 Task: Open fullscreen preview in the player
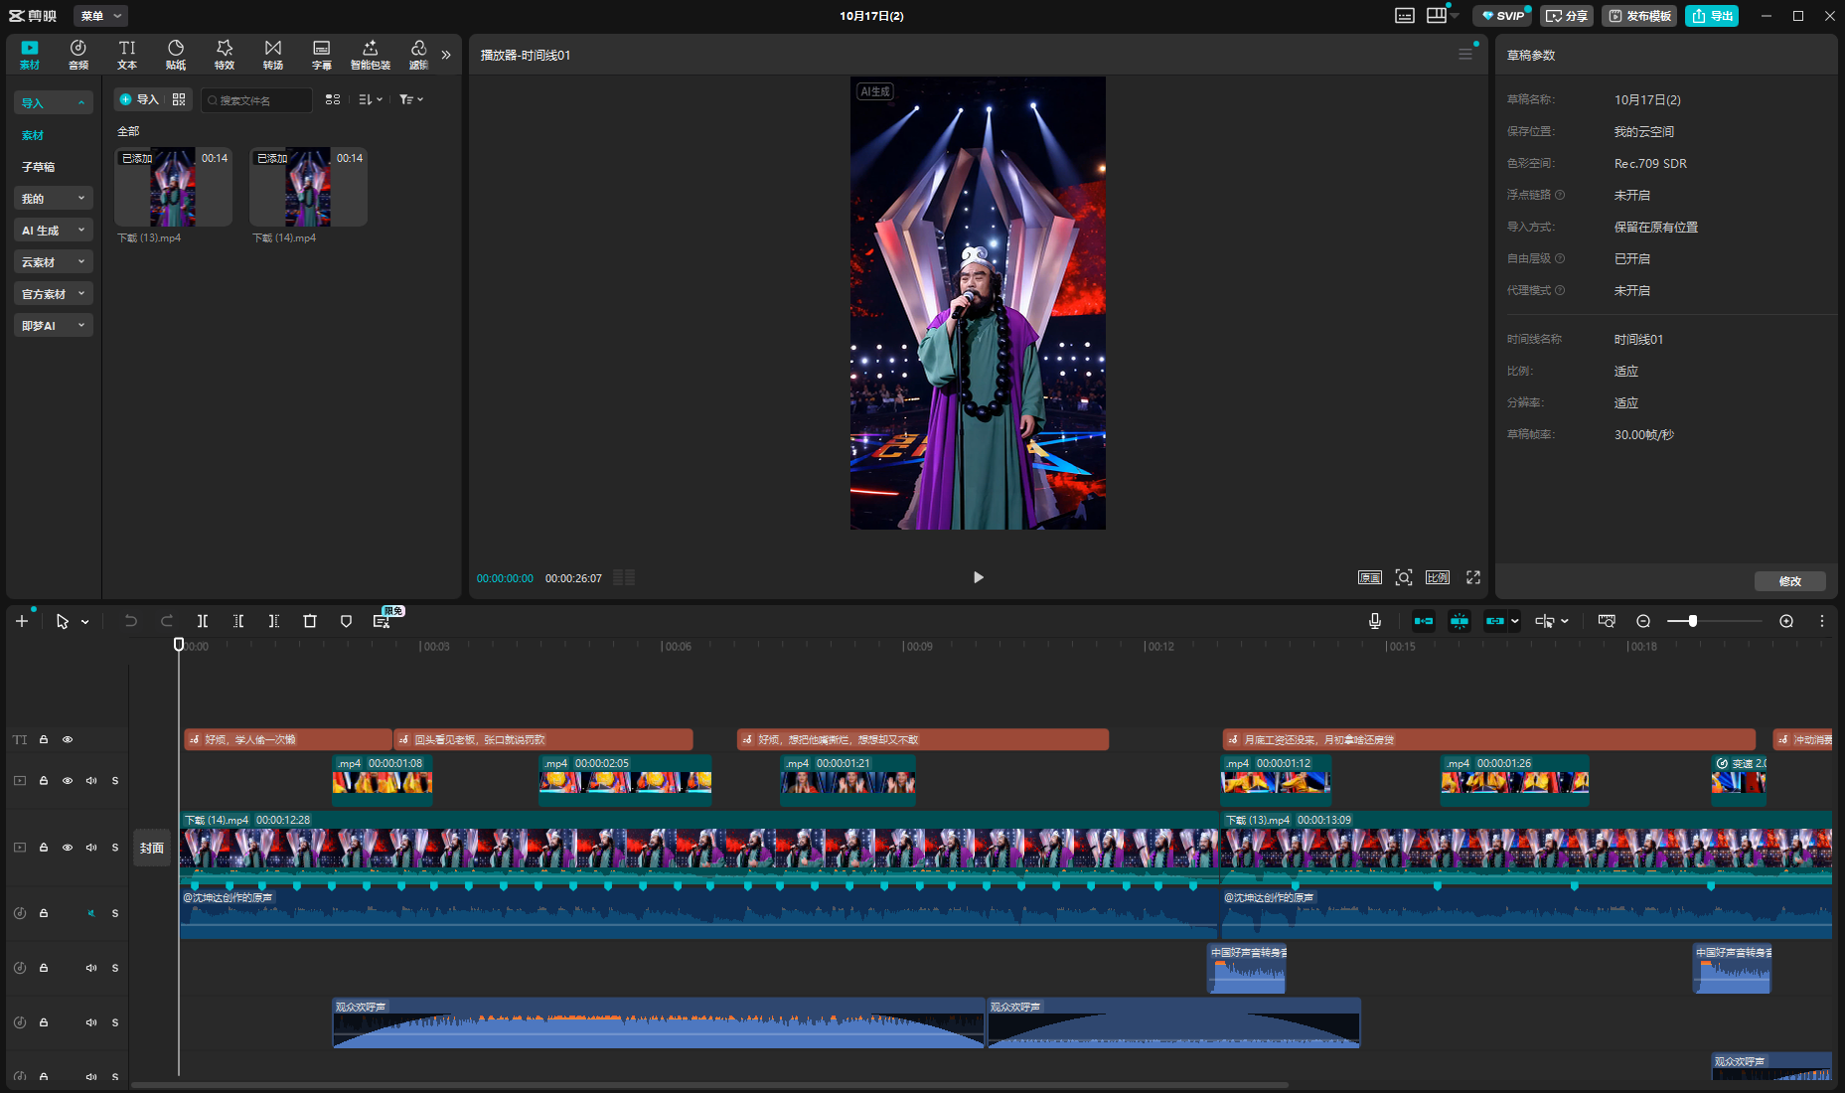(x=1473, y=577)
